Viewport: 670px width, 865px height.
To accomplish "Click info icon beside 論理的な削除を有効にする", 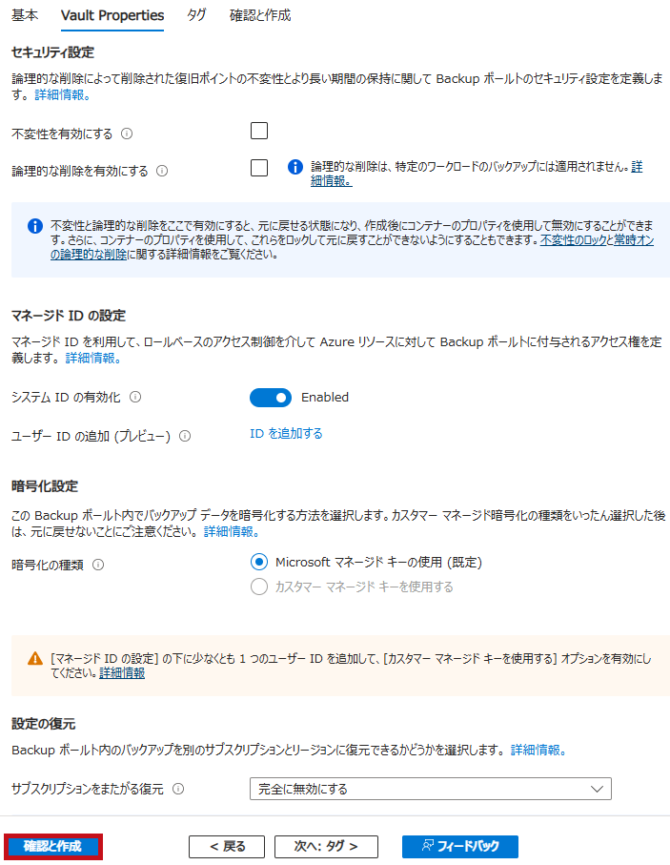I will (162, 171).
